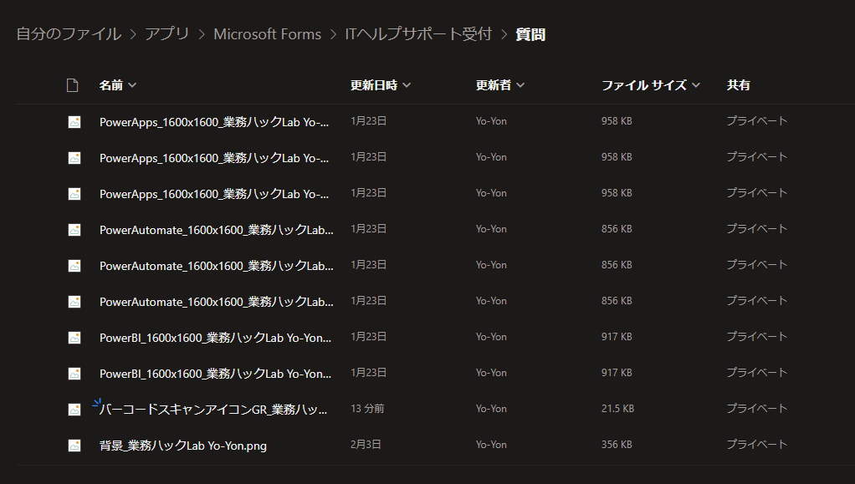Screen dimensions: 855x484
Task: Click the image icon on the バーコードスキャン row
Action: point(74,408)
